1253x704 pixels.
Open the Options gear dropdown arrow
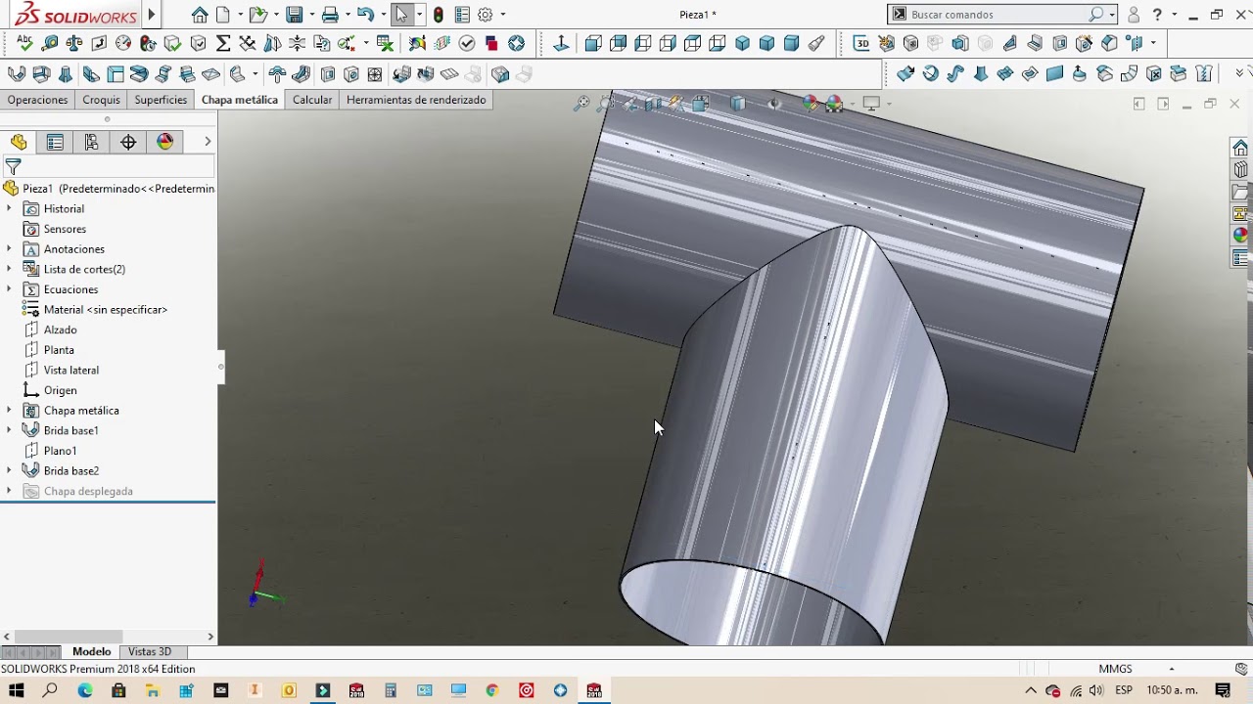(503, 15)
